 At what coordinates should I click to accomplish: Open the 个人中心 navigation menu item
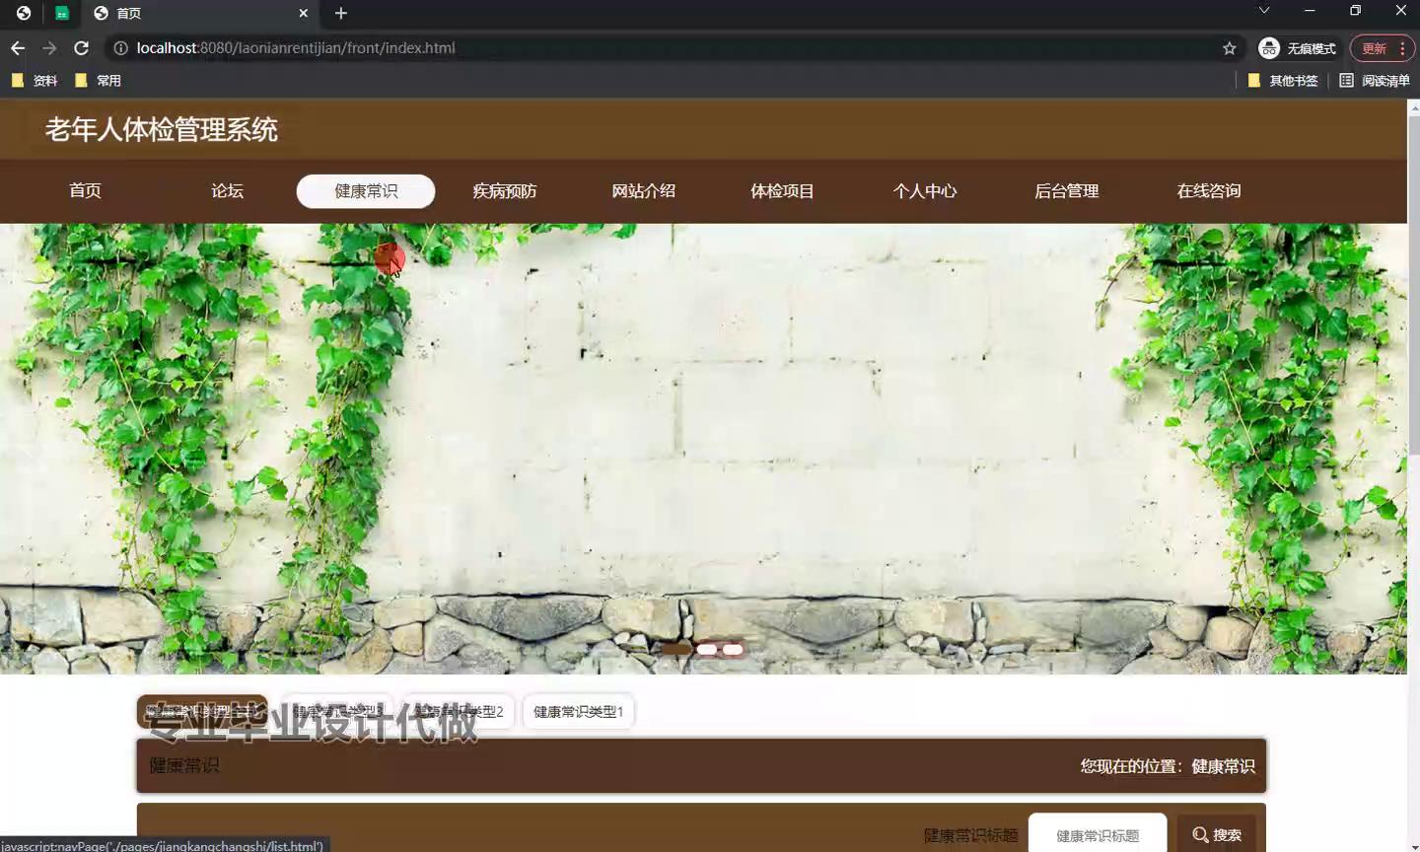(925, 190)
